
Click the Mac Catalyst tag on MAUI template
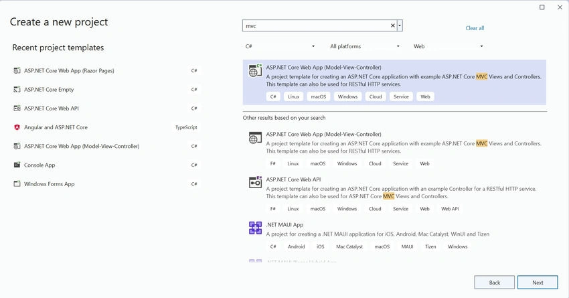pyautogui.click(x=349, y=246)
